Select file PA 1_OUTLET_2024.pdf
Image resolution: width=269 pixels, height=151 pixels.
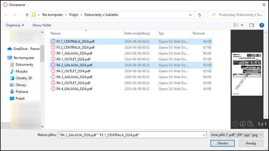click(131, 59)
